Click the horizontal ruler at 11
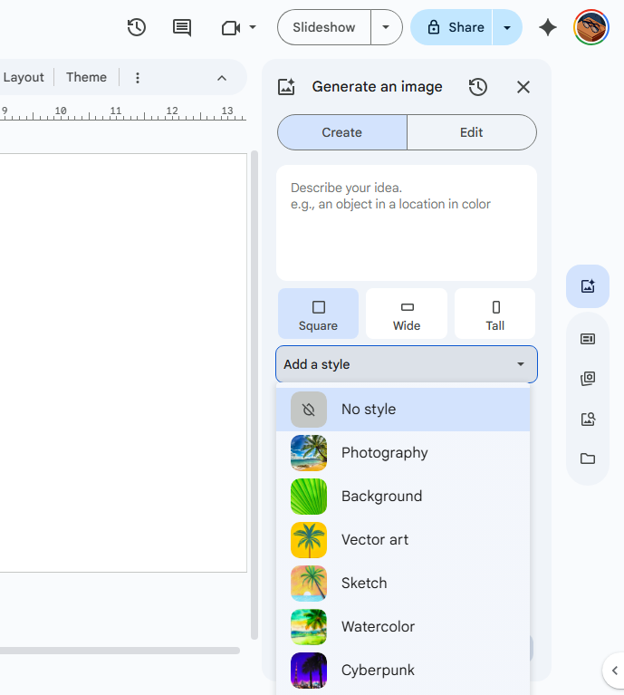Screen dimensions: 624x695 pyautogui.click(x=116, y=111)
